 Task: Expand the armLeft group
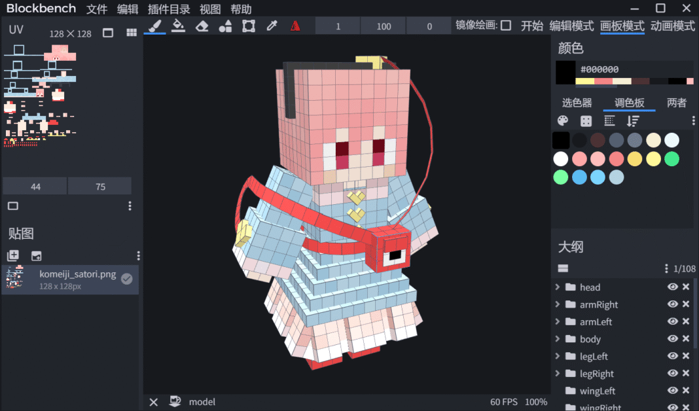557,322
